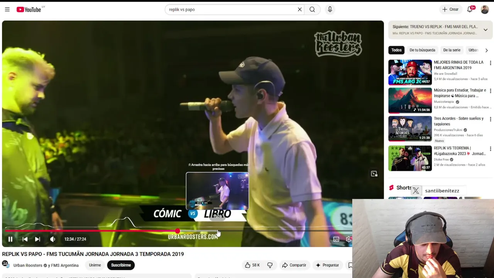Open options for Música para Estudiar video
The width and height of the screenshot is (494, 278).
click(x=491, y=91)
